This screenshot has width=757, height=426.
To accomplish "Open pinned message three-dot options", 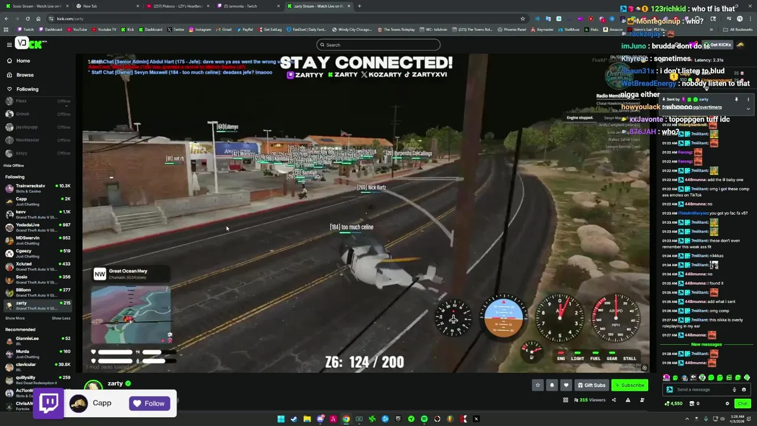I will [748, 99].
